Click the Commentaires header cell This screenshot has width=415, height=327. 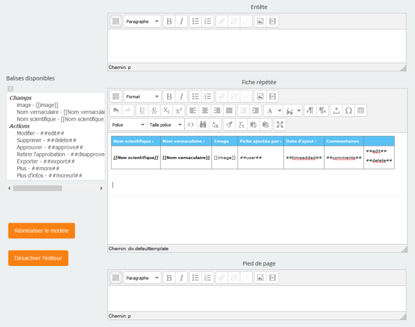click(344, 141)
